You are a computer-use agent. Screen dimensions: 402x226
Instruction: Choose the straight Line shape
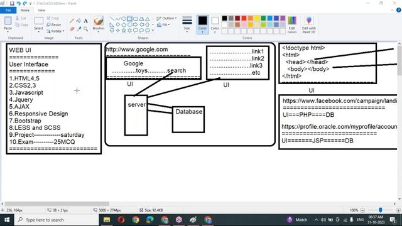[112, 19]
